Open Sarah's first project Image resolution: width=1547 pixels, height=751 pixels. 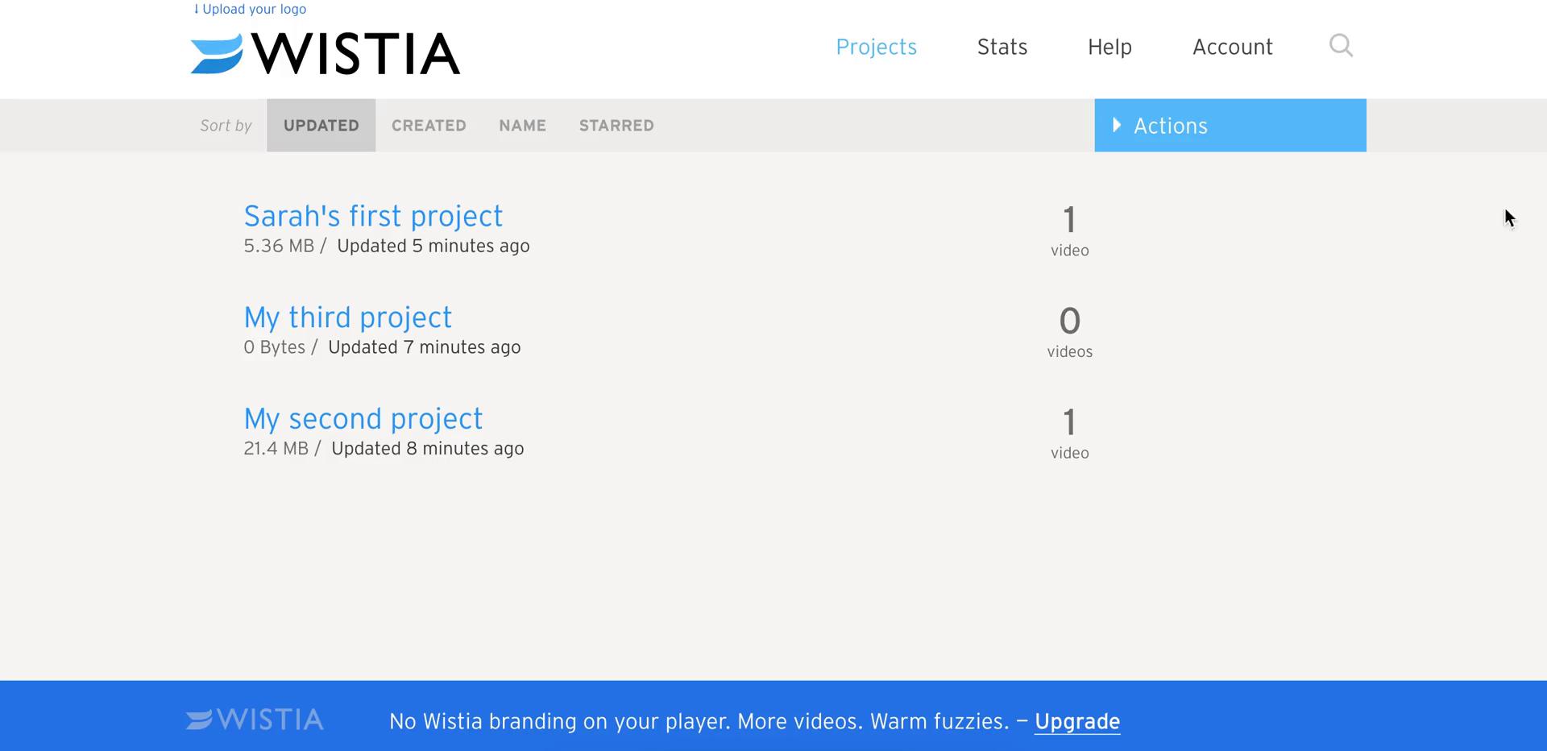coord(373,216)
